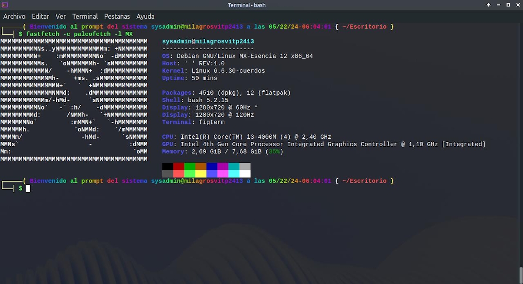Screen dimensions: 523x284
Task: Select the green color swatch
Action: [x=189, y=167]
